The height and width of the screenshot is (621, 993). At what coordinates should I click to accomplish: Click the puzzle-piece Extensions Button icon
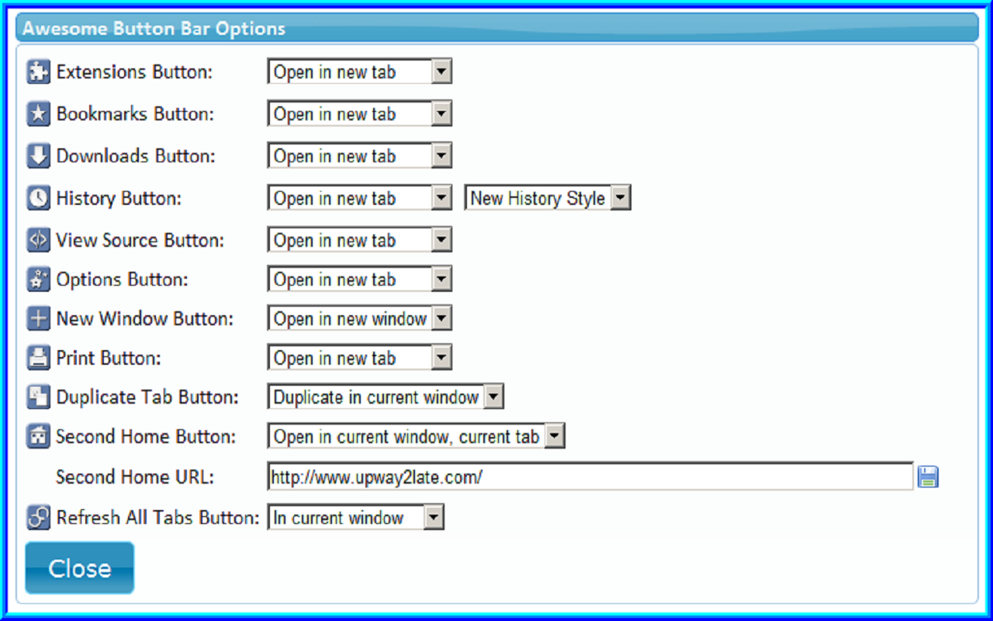[37, 71]
